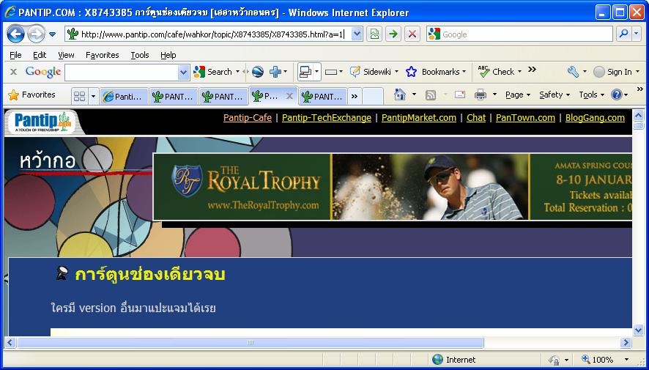Switch to the third PANT... tab
The image size is (649, 370).
pos(223,97)
